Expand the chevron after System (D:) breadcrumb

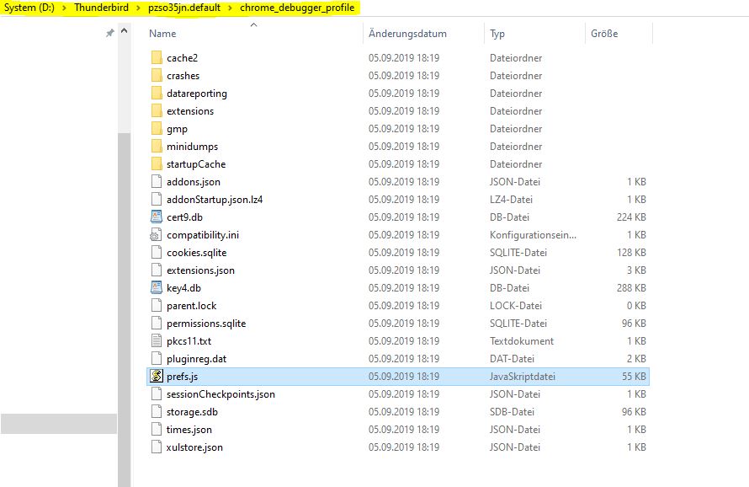click(x=64, y=8)
